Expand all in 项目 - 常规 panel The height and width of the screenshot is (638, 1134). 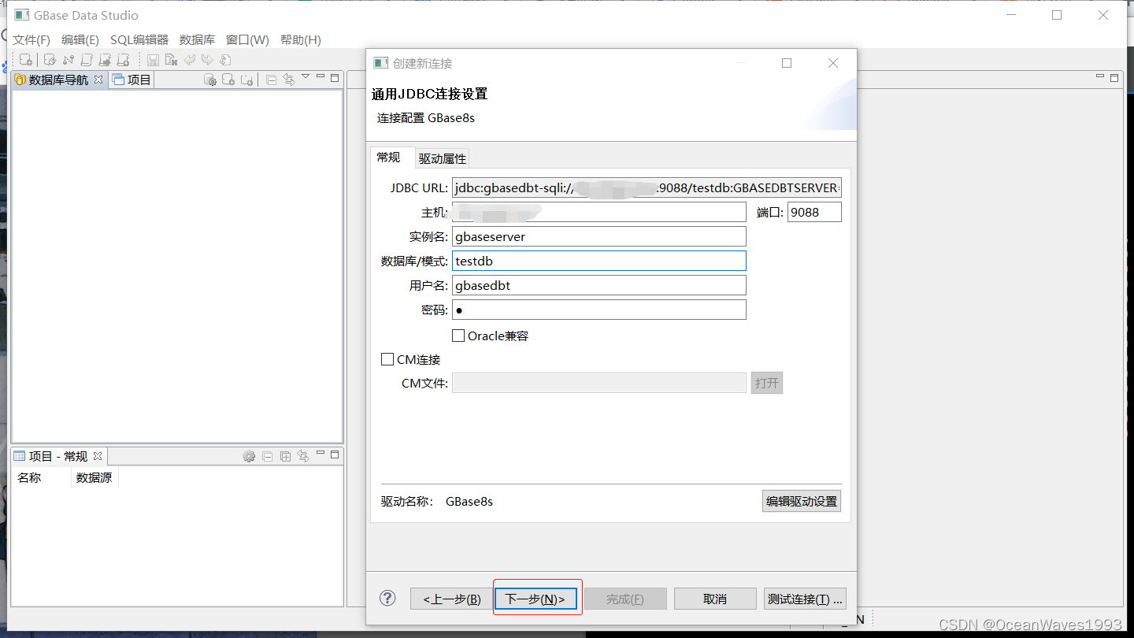[286, 456]
